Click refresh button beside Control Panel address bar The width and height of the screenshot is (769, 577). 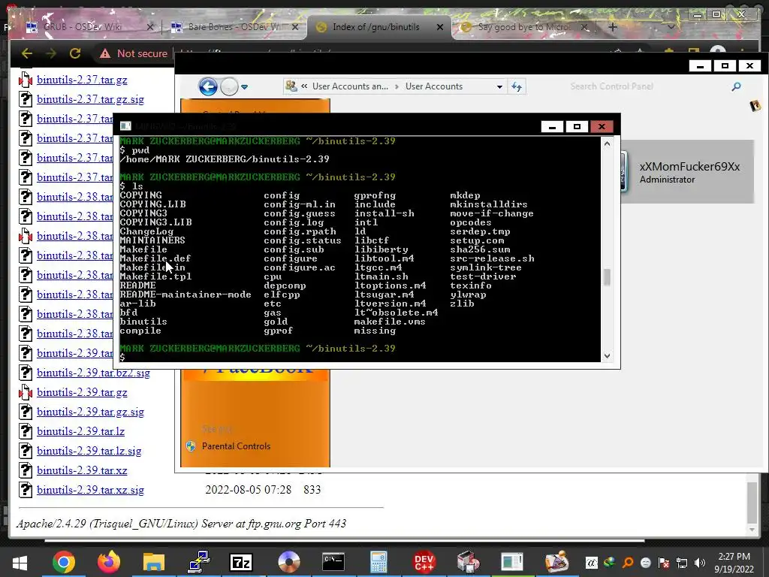click(x=517, y=87)
